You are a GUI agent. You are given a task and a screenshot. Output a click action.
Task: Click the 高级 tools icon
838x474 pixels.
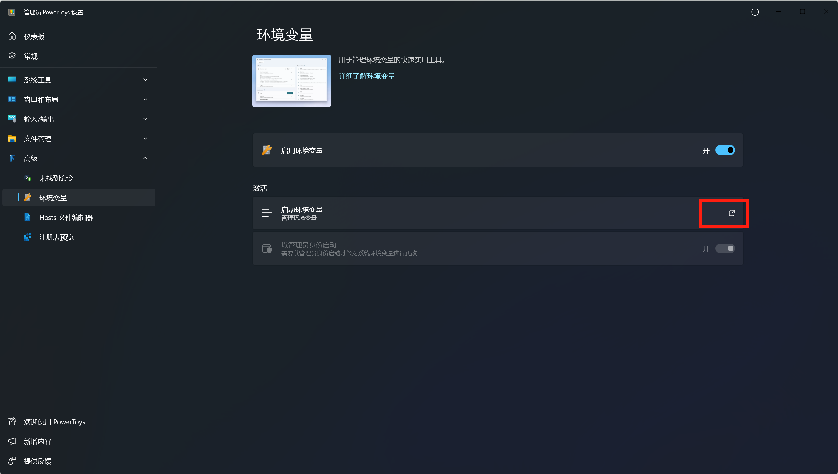coord(12,158)
